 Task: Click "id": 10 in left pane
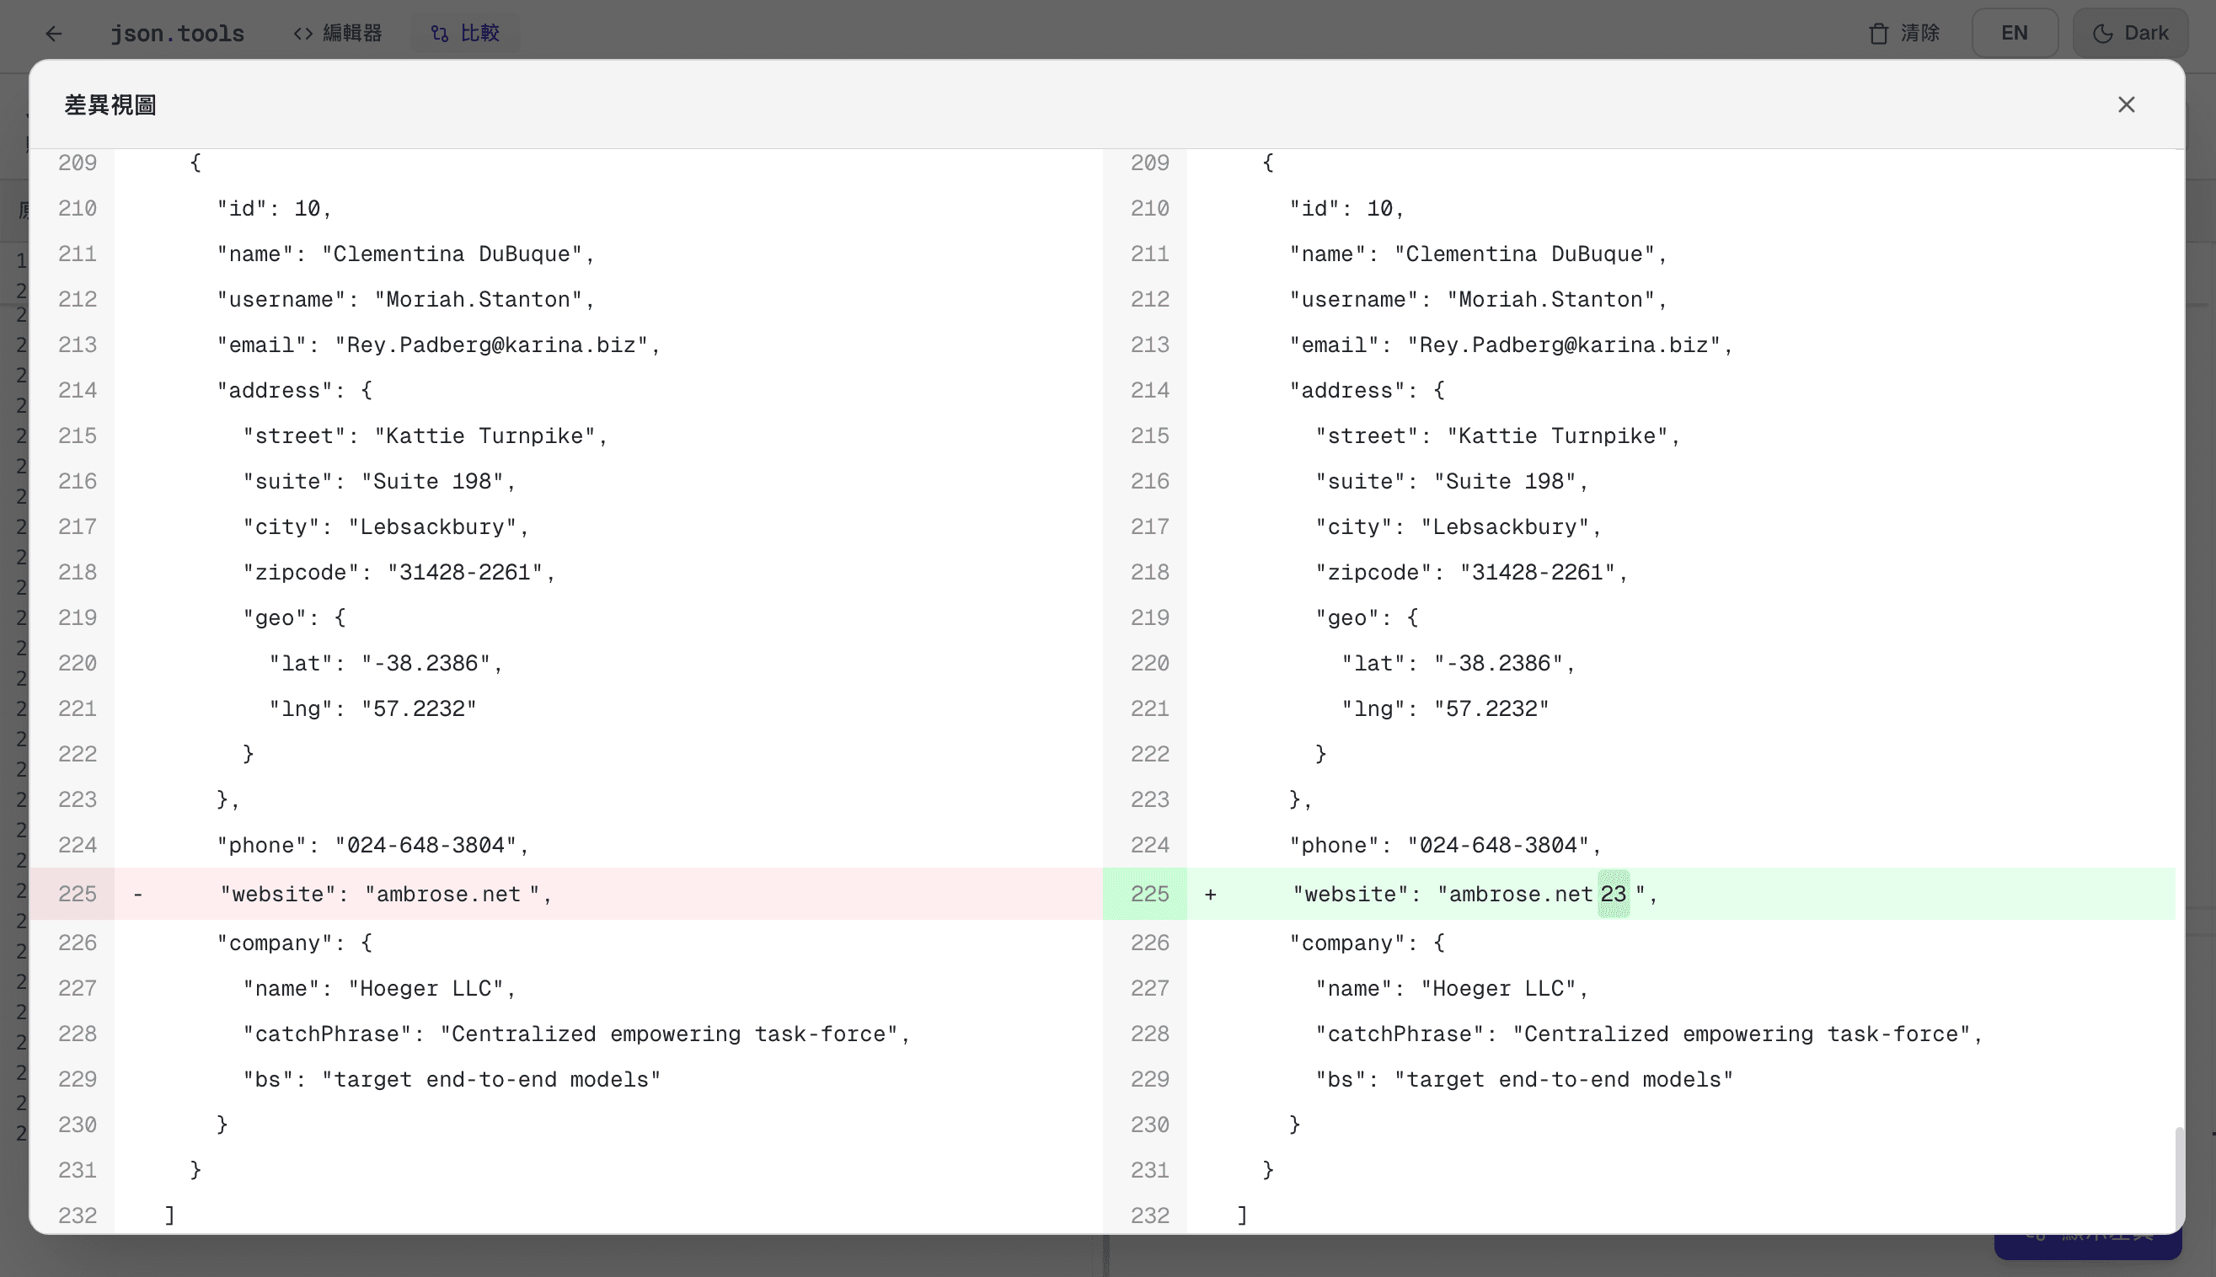point(274,209)
